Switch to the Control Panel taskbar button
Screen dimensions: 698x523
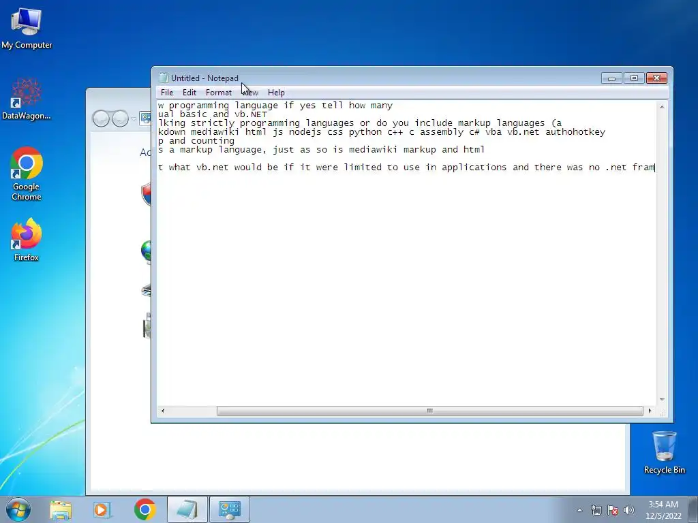pos(230,509)
